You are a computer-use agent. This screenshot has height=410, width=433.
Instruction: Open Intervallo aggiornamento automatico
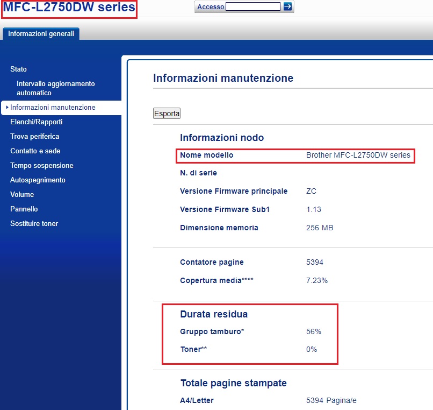pos(56,88)
